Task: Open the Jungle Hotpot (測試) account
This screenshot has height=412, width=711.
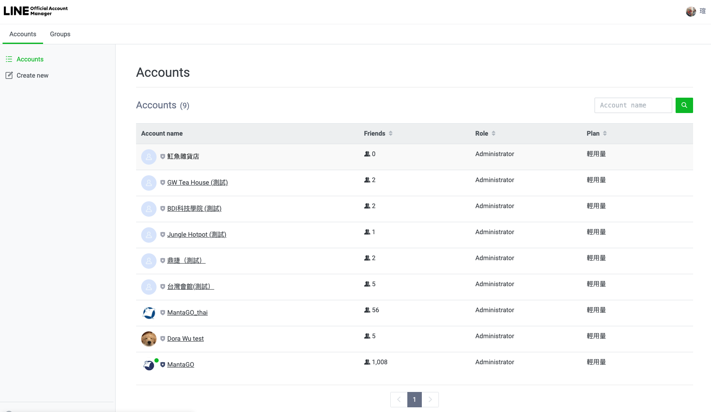Action: (x=197, y=235)
